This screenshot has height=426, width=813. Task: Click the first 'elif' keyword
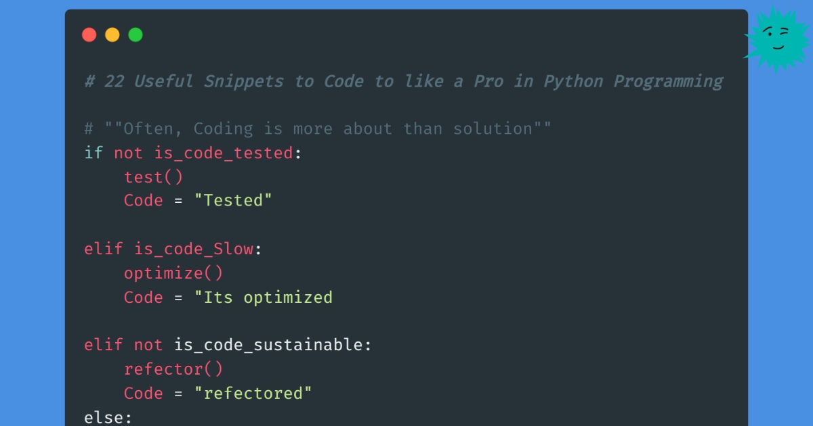[103, 249]
